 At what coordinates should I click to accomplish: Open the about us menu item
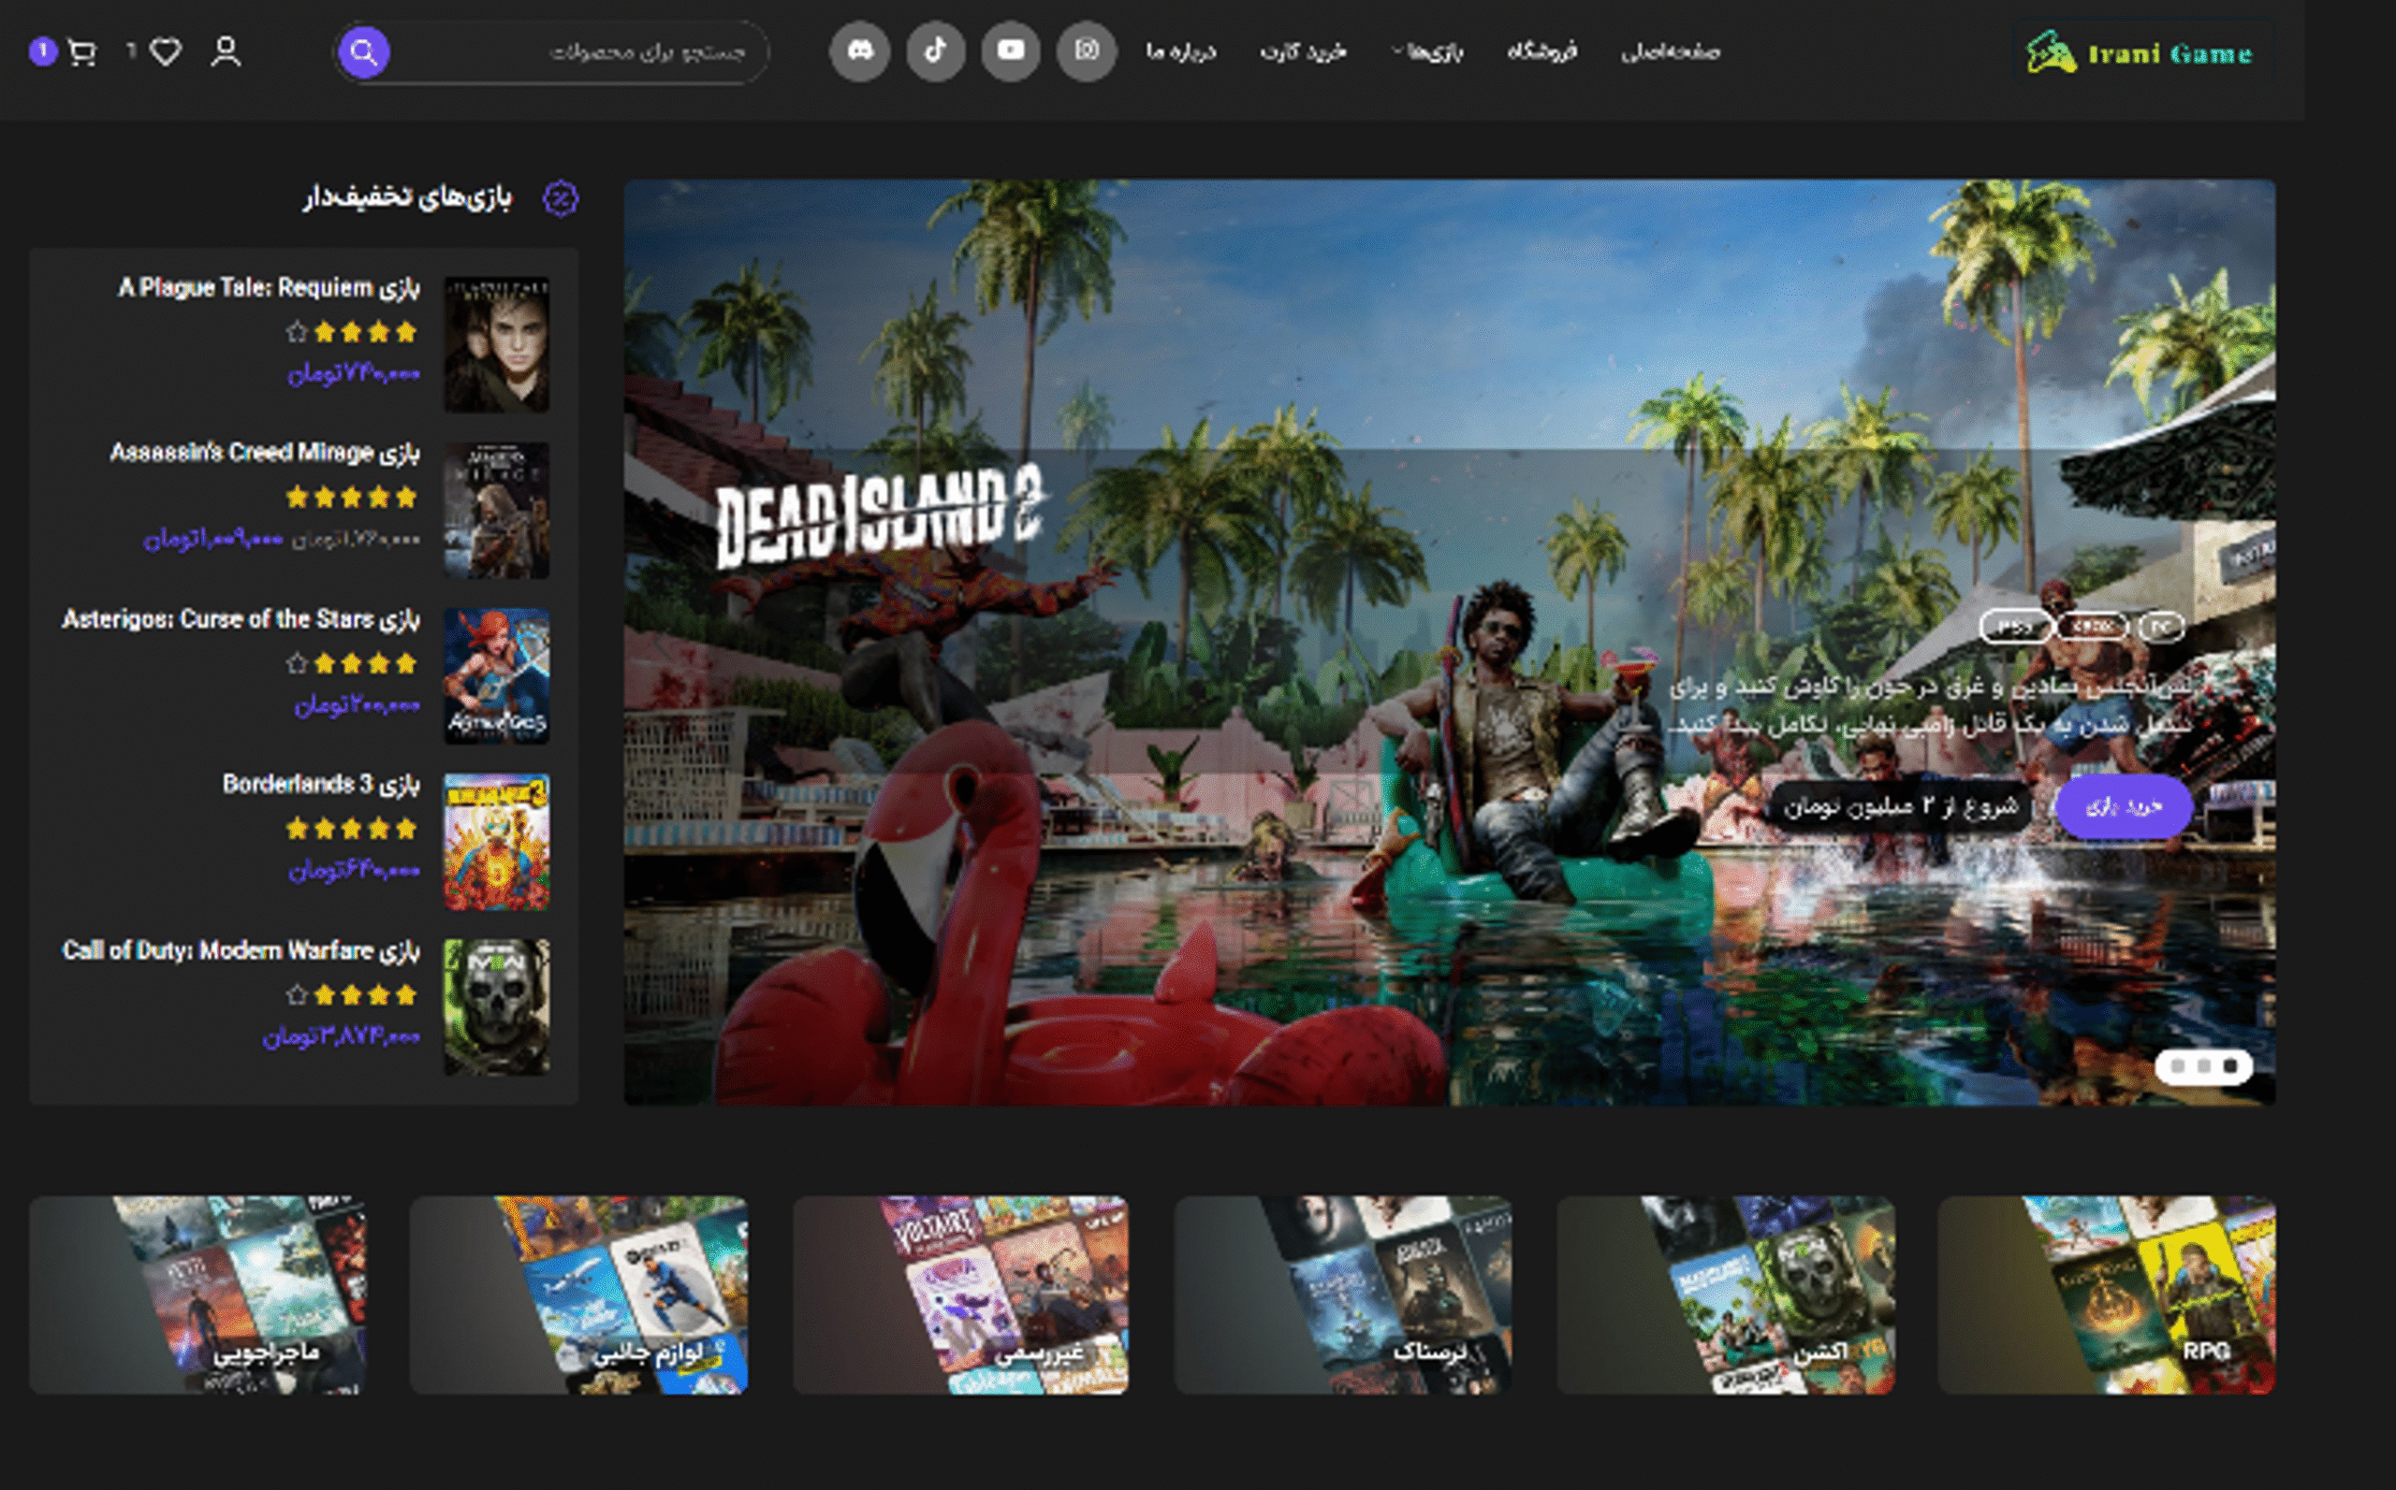(x=1180, y=51)
